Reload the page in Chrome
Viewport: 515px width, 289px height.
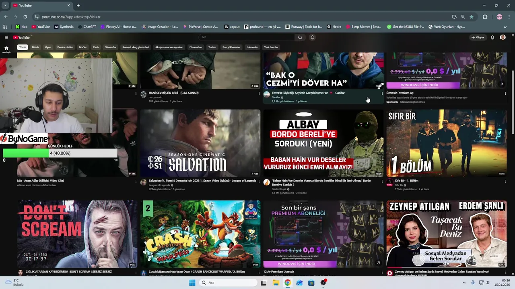25,17
